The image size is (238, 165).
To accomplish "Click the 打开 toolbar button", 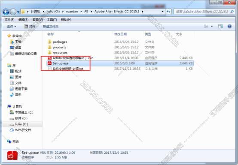I will (30, 27).
